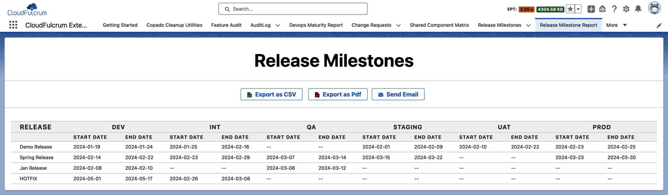Screen dimensions: 668x195
Task: Click the Export as CSV button
Action: point(271,94)
